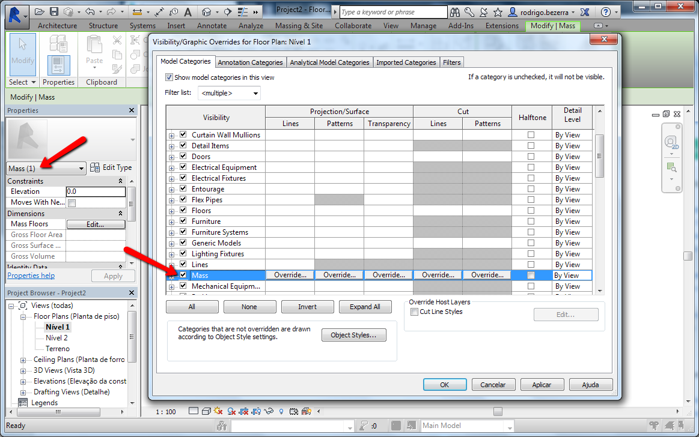Expand the 3D Views tree node

coord(23,371)
